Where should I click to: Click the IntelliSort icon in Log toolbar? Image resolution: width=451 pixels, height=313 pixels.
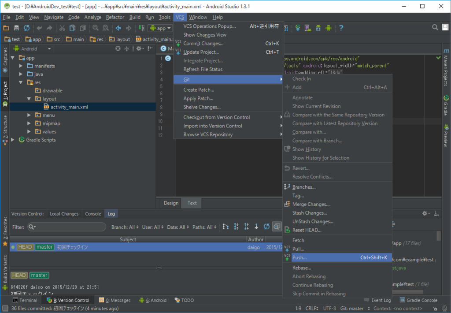point(225,227)
